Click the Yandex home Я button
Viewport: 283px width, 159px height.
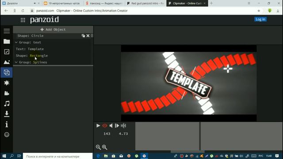coord(15,11)
